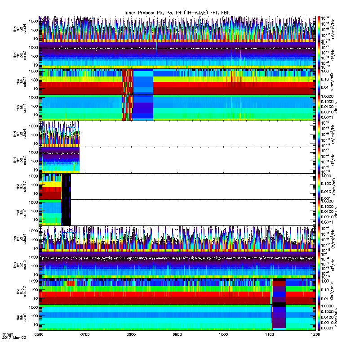The width and height of the screenshot is (337, 360).
Task: Click the "thd fff 32 scm3" panel label
Action: pos(20,160)
